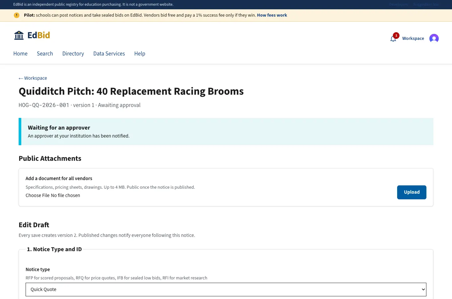Image resolution: width=452 pixels, height=299 pixels.
Task: Open the notifications bell
Action: point(393,39)
